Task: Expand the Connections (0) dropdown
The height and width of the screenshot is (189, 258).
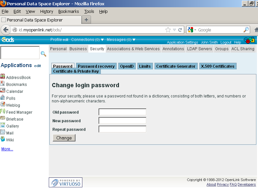Action: point(87,40)
